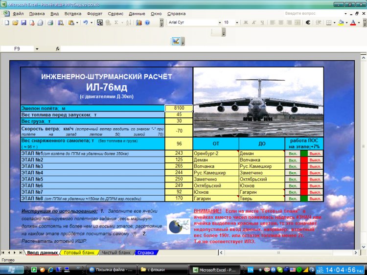
Task: Click Выкл. in the Юхнов–Гагарин row
Action: pos(315,192)
